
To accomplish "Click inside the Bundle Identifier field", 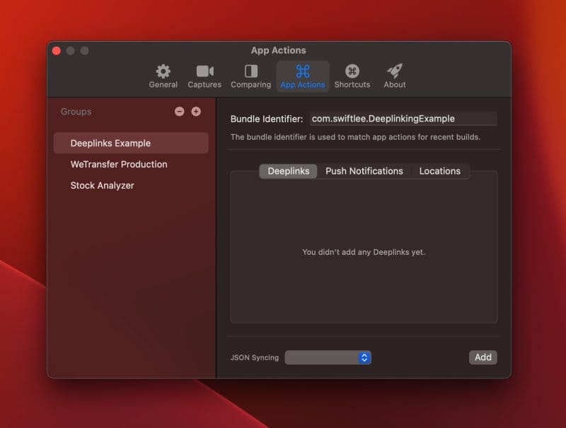I will pos(403,118).
